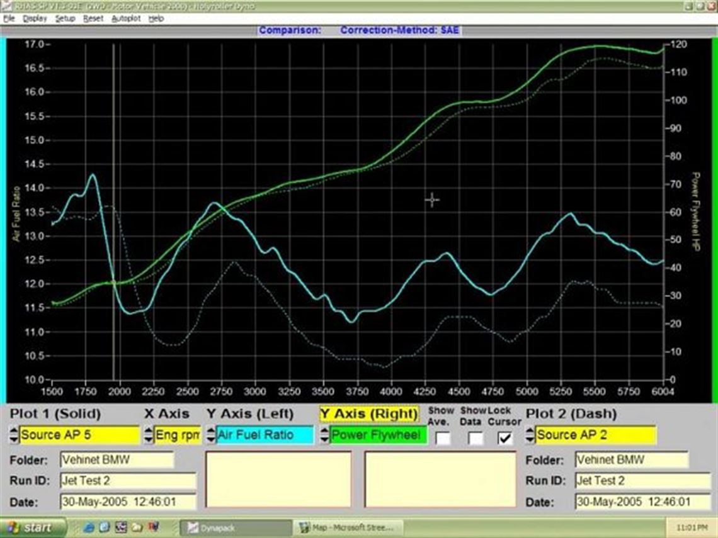Step the X Axis selector spinner
This screenshot has width=718, height=538.
click(149, 435)
